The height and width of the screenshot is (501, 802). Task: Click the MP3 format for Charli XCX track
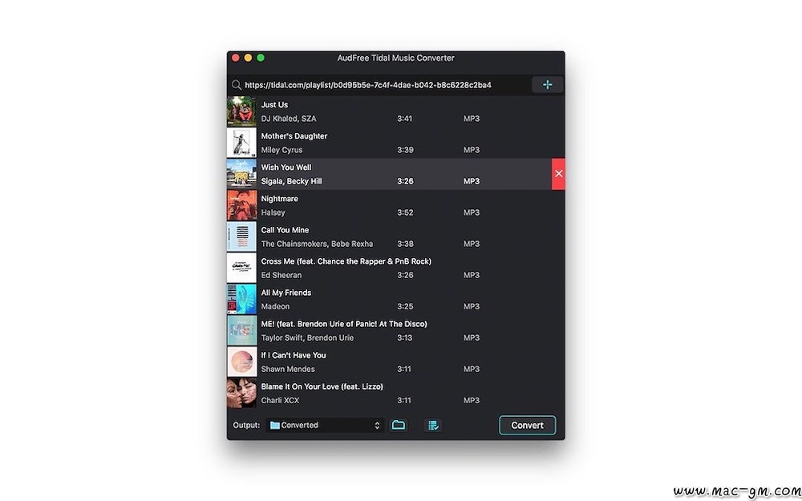click(472, 400)
